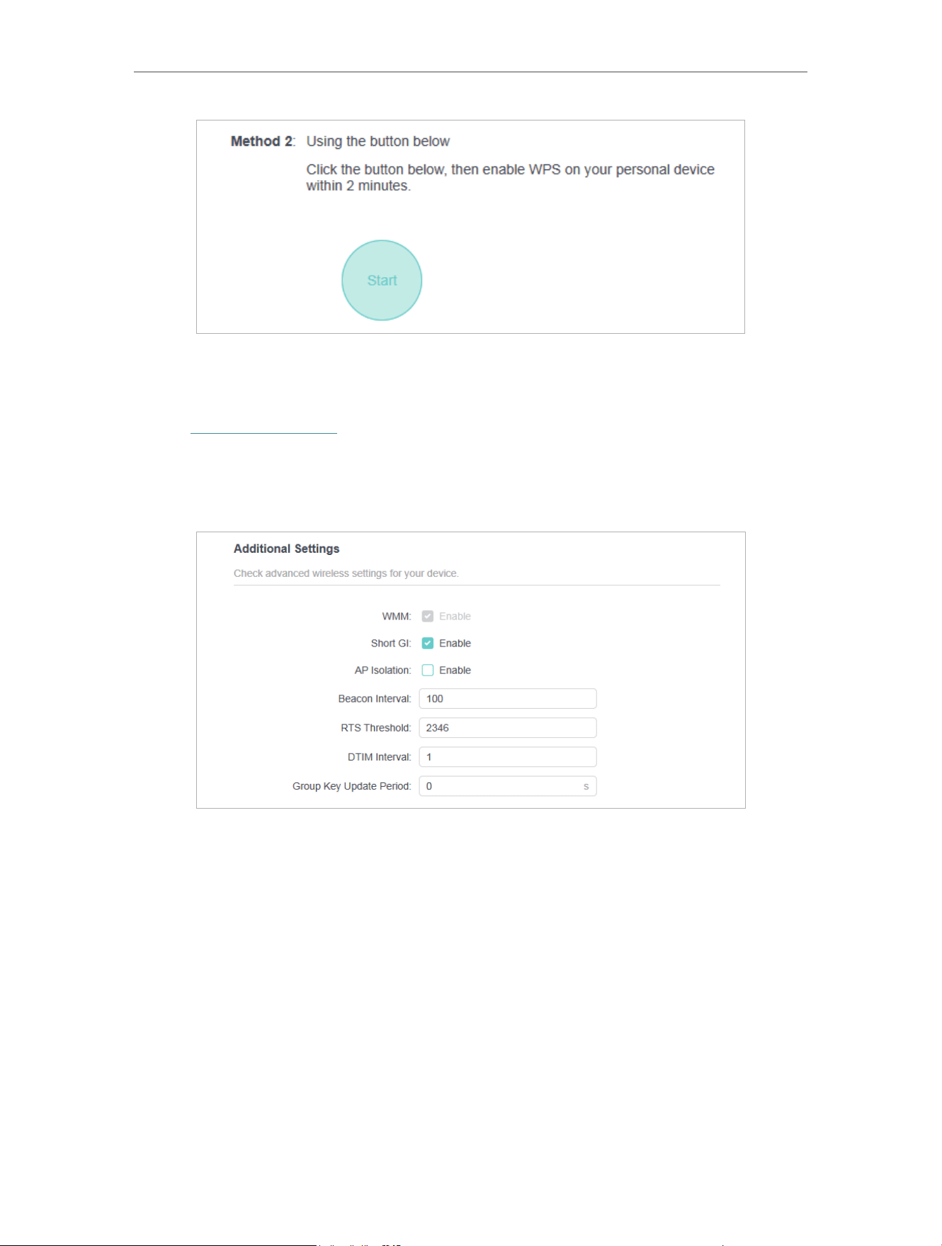The width and height of the screenshot is (942, 1246).
Task: Click the Method 2 label text
Action: pos(263,141)
